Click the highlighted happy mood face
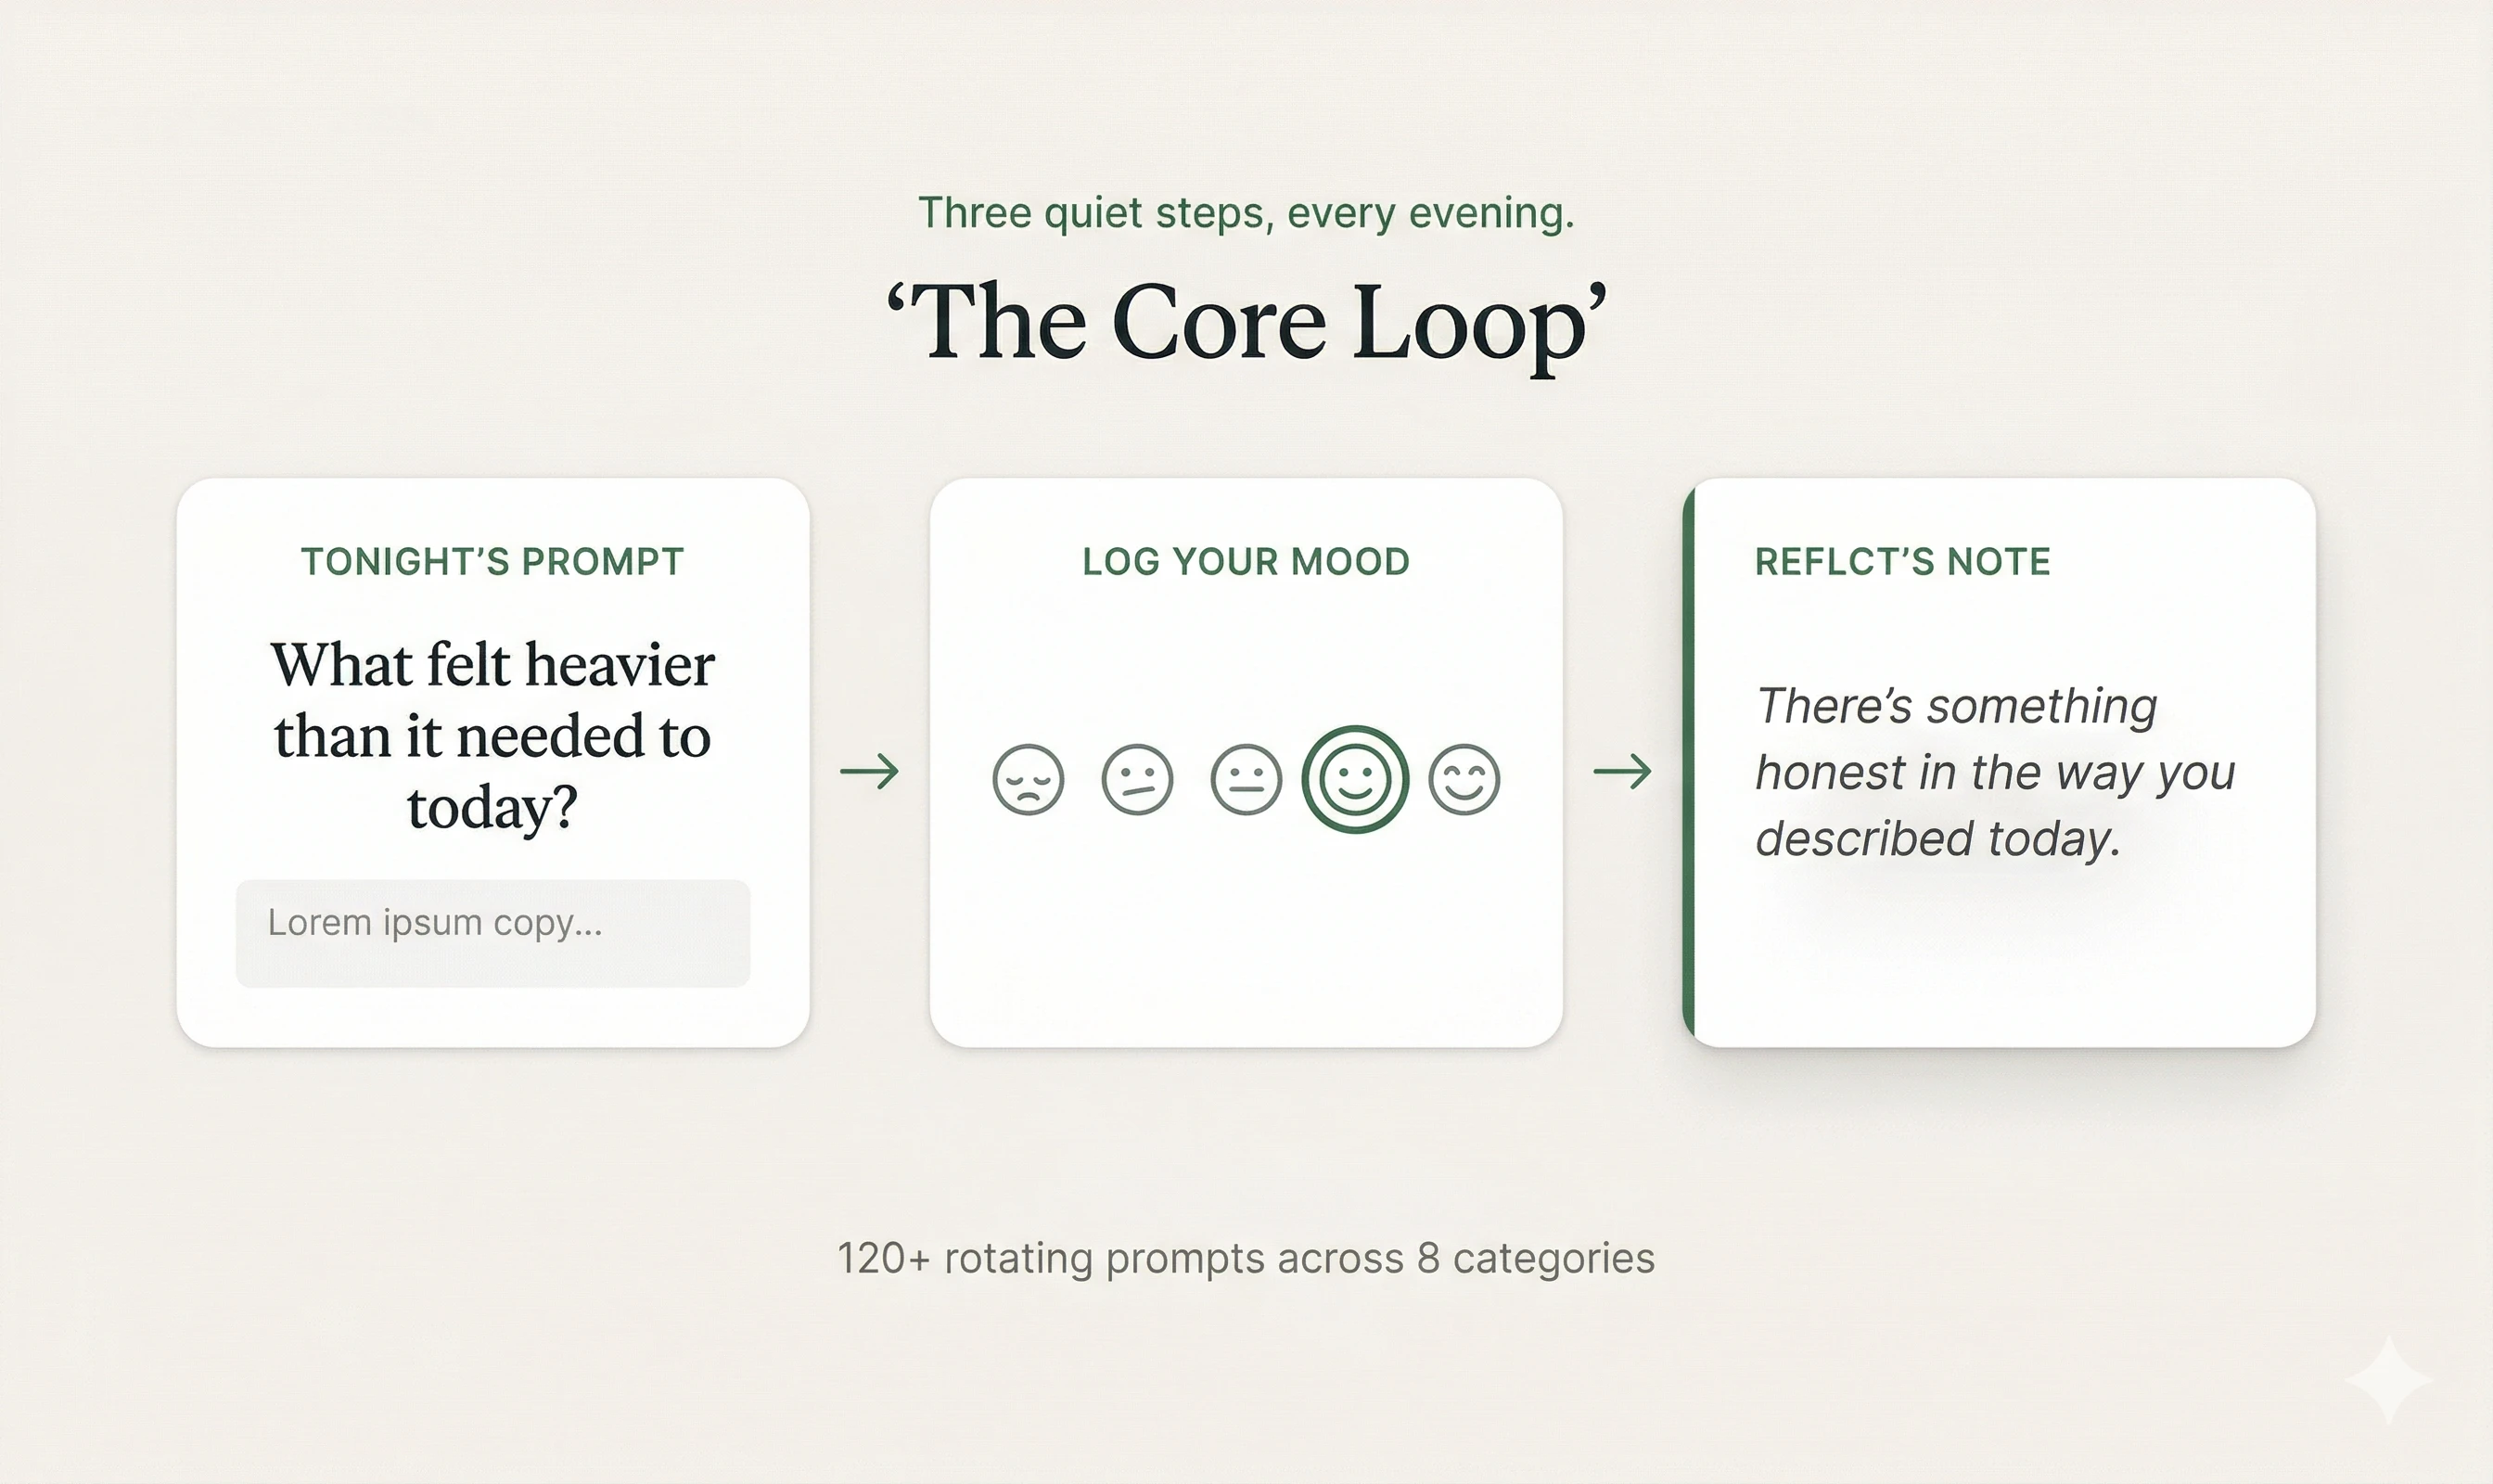 point(1355,780)
